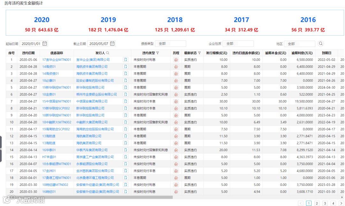345x206 pixels.
Task: Open issuer link 华泰汽车集团有限公司
Action: click(x=92, y=150)
